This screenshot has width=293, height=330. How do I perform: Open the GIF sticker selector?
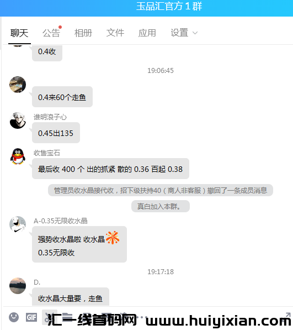(x=31, y=317)
